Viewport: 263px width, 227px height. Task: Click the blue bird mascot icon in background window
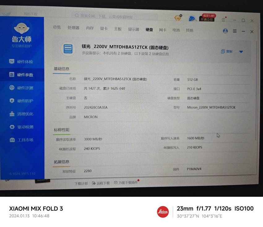point(192,19)
